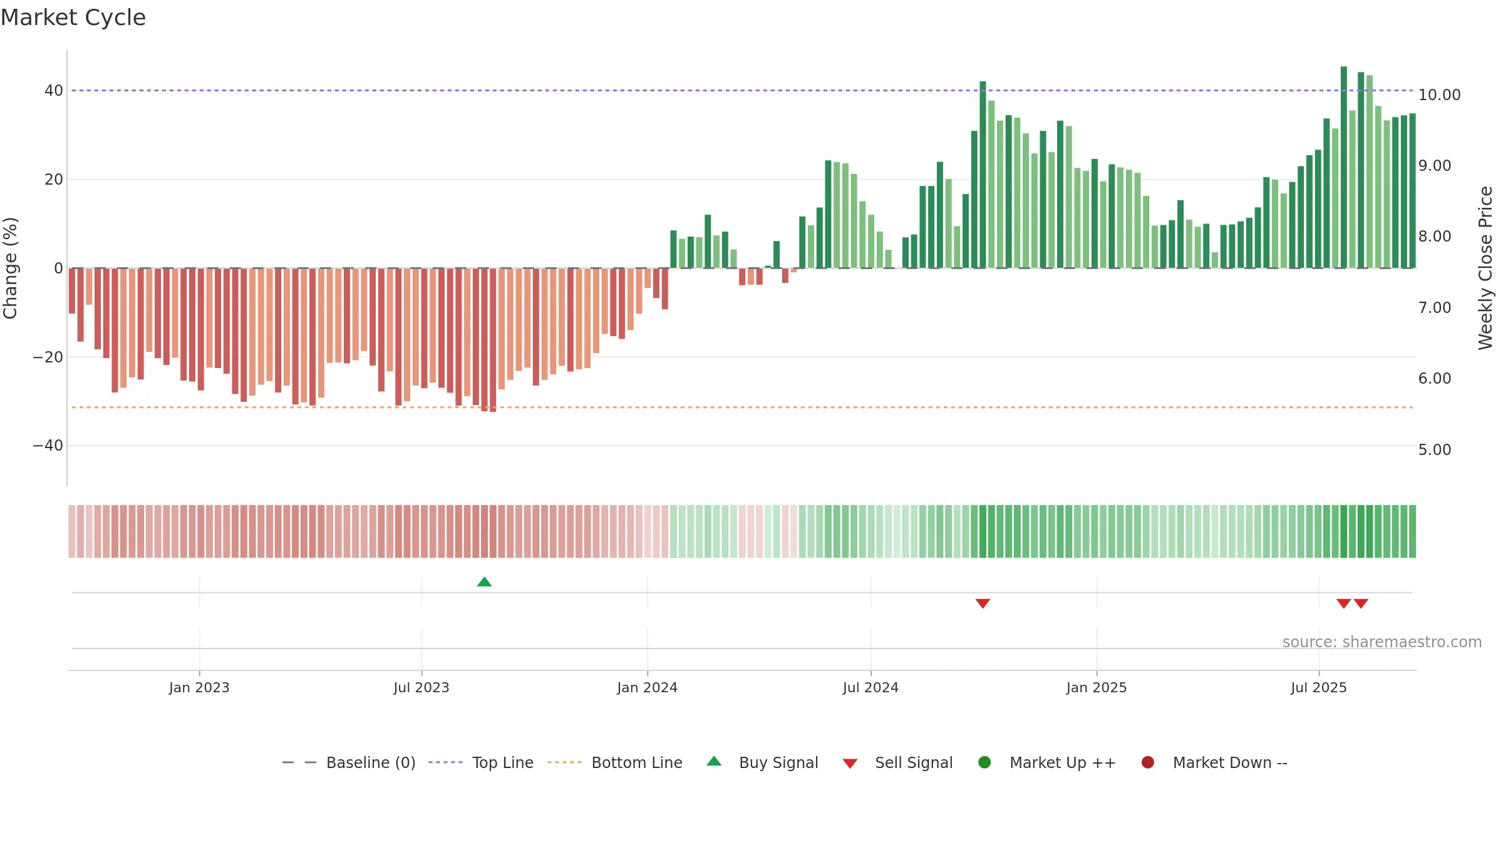Click the Jul 2023 axis label
This screenshot has width=1503, height=845.
tap(421, 687)
